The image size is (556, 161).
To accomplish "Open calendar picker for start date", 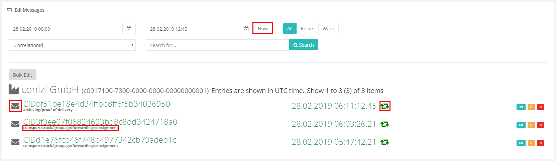I will [129, 29].
